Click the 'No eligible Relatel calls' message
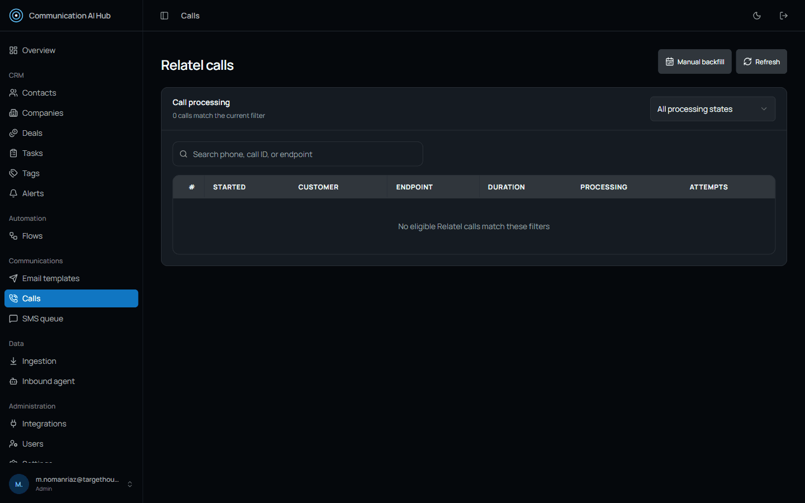The image size is (805, 503). tap(474, 226)
